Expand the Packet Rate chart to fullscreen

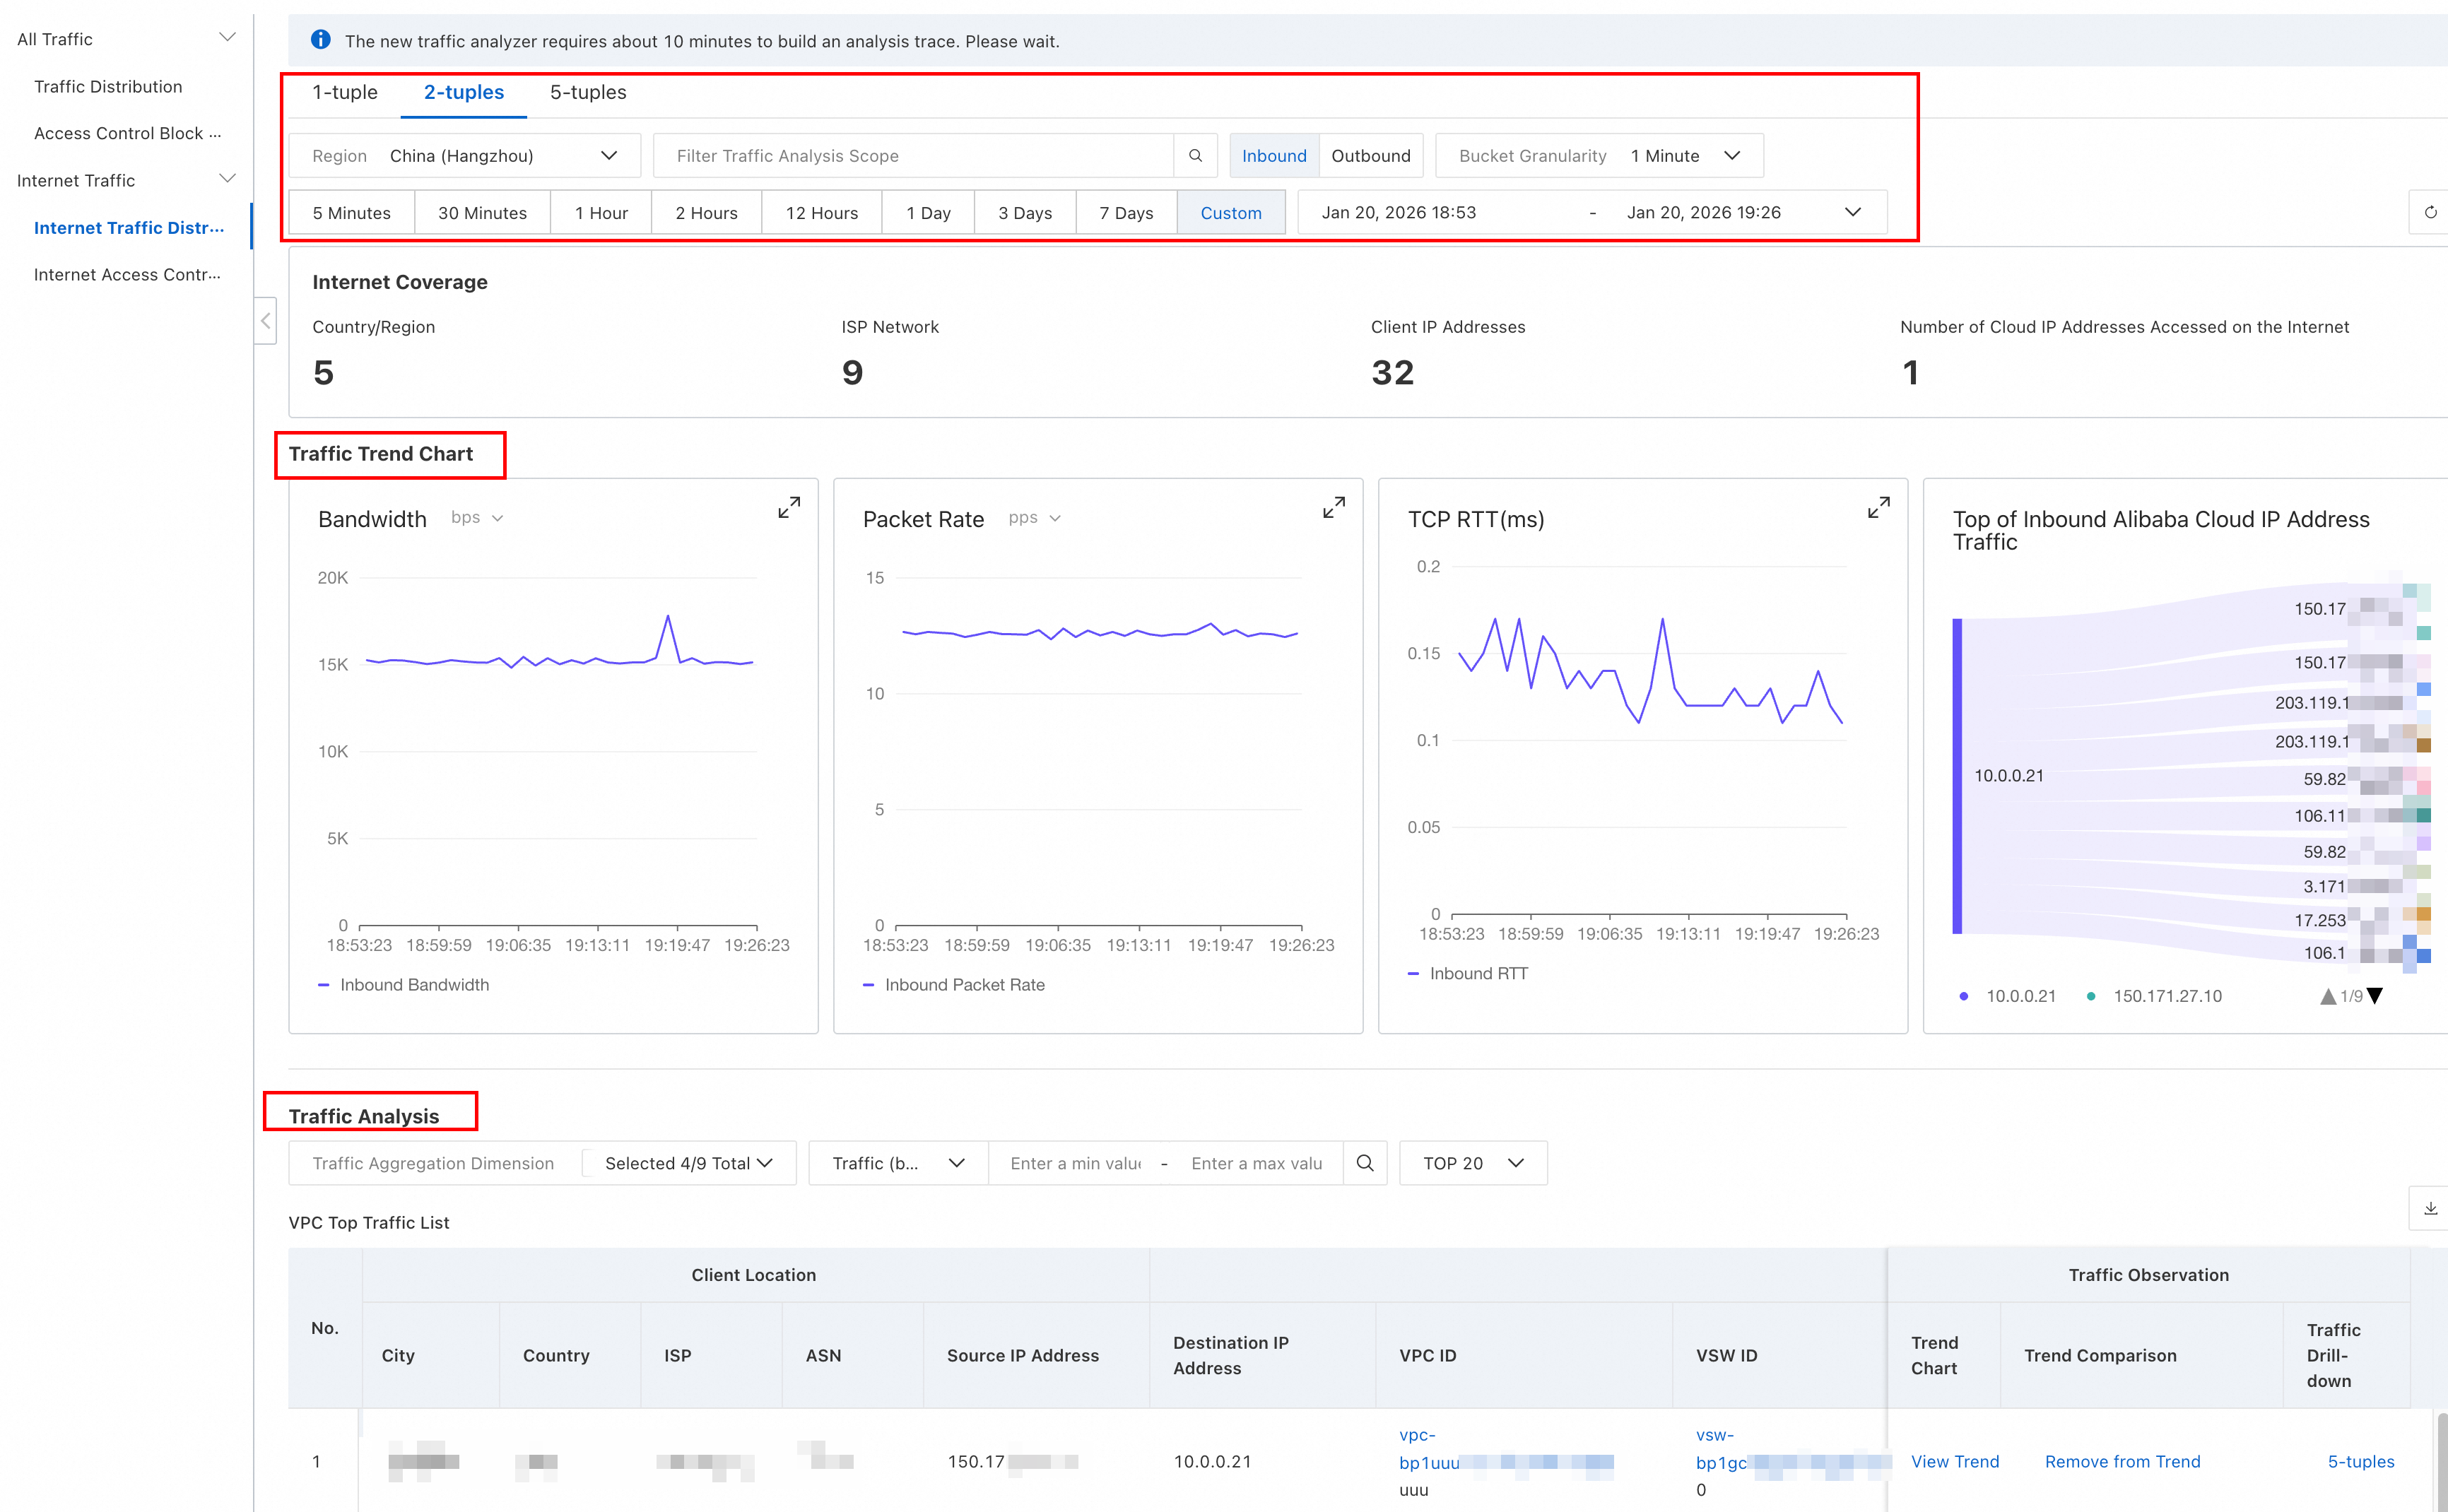(x=1333, y=508)
